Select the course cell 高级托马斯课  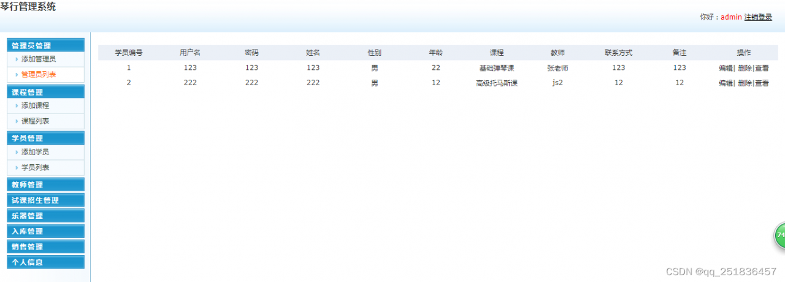[x=497, y=83]
